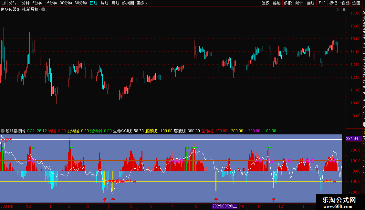365x210 pixels.
Task: Click the 2024年 label on time axis
Action: click(7, 206)
